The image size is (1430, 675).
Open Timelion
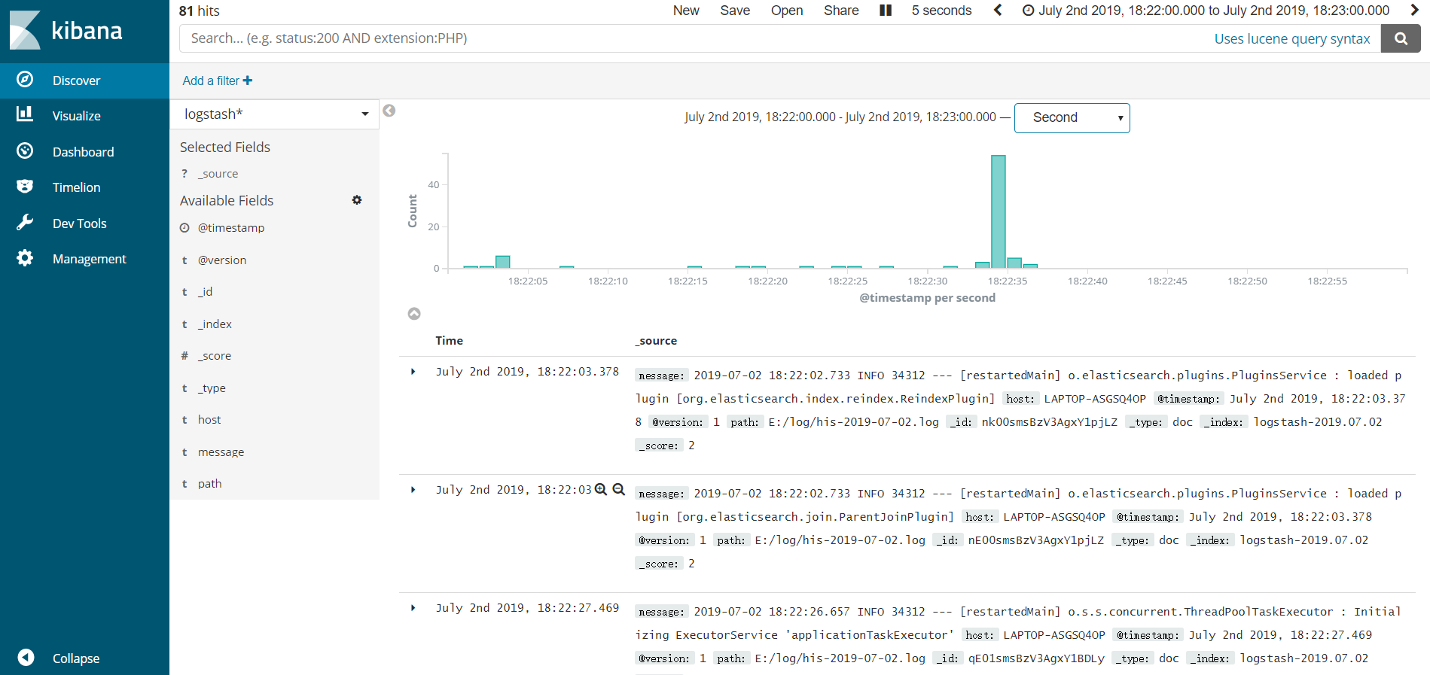[x=84, y=187]
